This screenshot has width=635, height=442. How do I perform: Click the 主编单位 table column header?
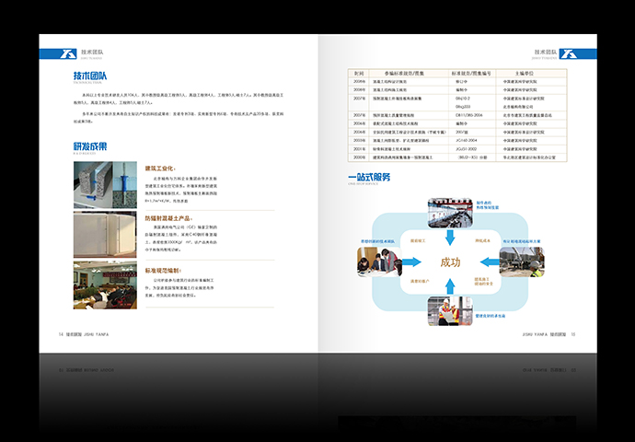click(521, 72)
